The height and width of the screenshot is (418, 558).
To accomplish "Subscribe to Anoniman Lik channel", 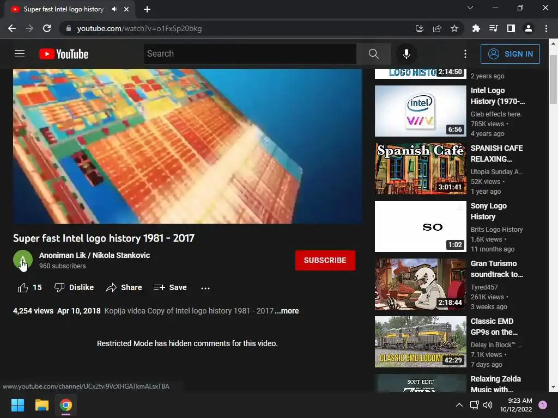I will click(325, 260).
